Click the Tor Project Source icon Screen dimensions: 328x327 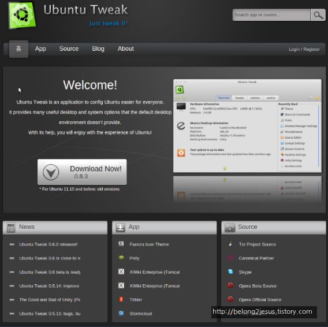coord(230,244)
